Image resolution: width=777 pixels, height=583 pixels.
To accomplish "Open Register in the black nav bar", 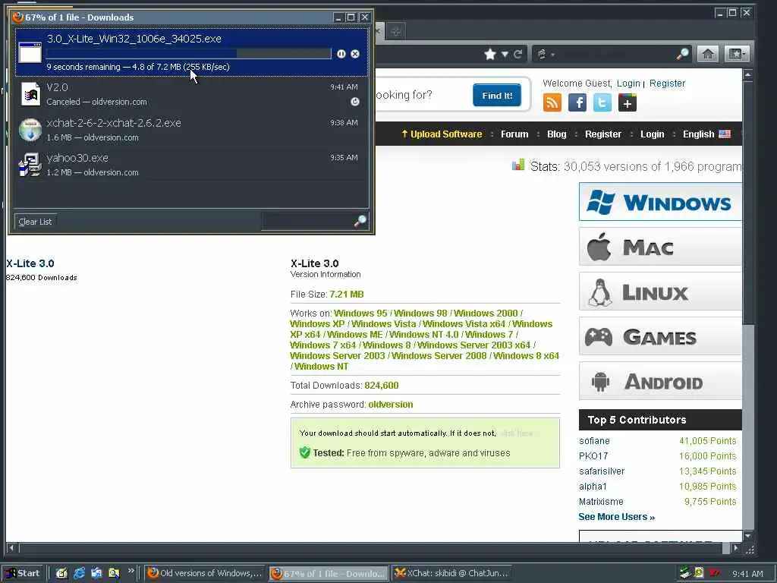I will (x=603, y=134).
